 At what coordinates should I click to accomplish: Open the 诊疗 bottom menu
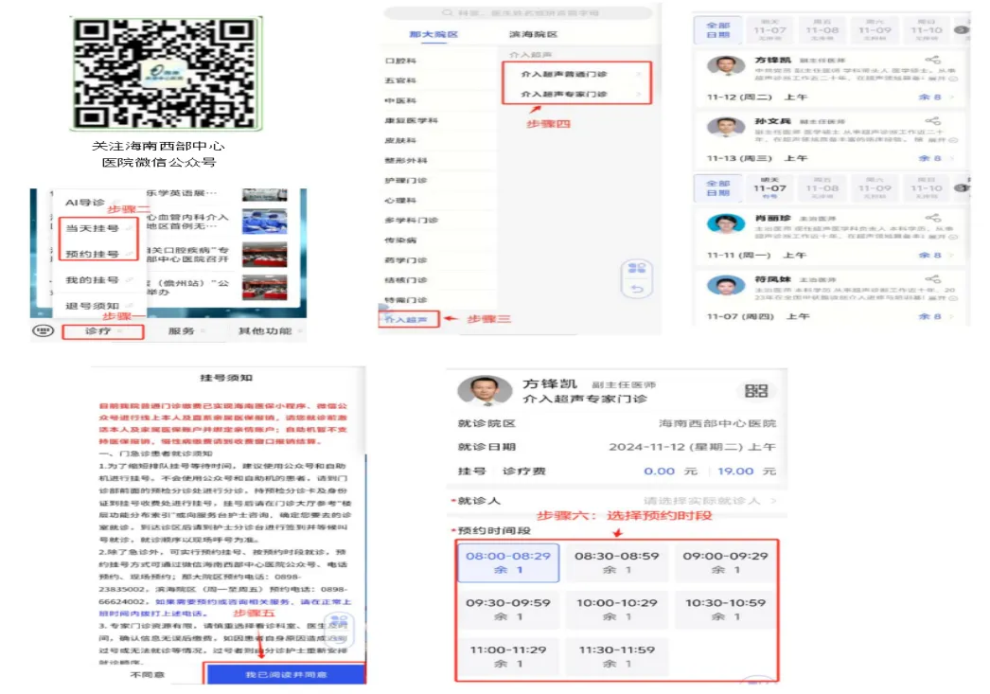(x=103, y=331)
